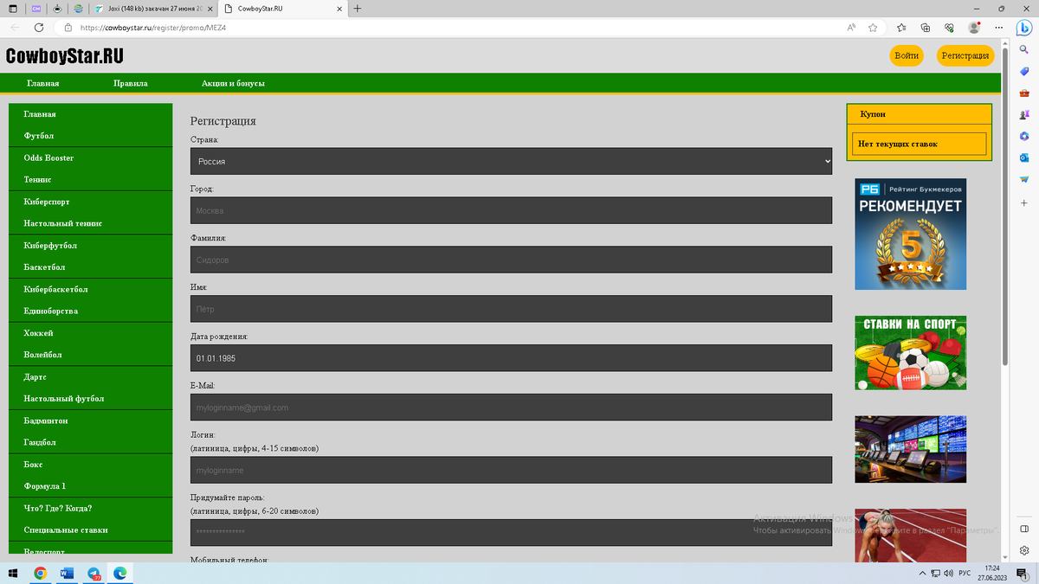Open the Outlook icon in the sidebar

click(1024, 158)
